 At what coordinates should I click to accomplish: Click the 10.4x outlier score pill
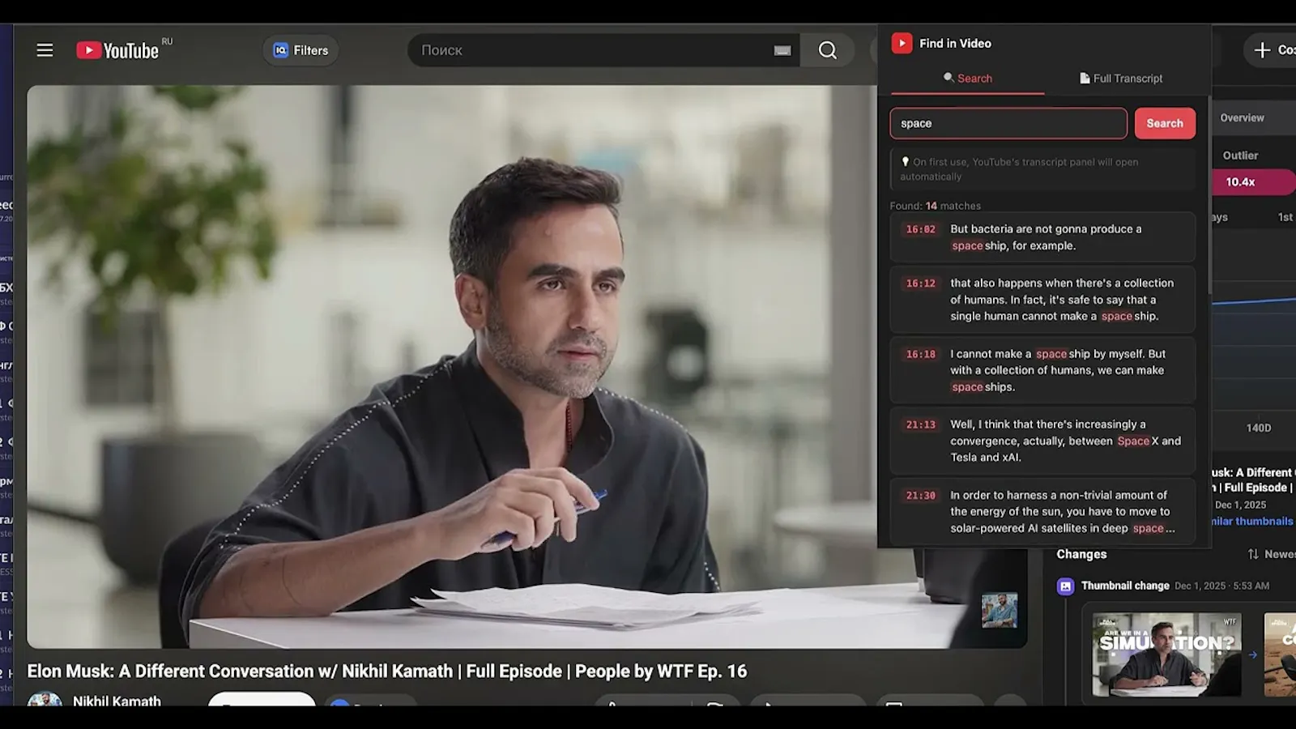tap(1252, 182)
